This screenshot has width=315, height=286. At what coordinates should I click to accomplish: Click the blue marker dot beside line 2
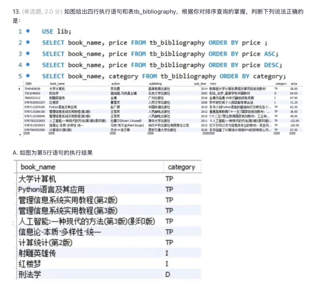(x=28, y=42)
